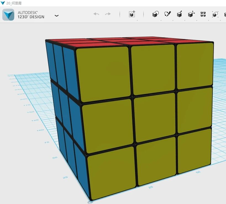Pick the top-right yellow tile on front face
The height and width of the screenshot is (204, 226).
[x=194, y=66]
